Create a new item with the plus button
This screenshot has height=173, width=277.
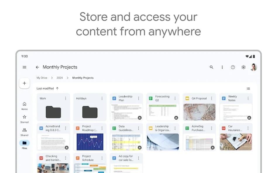click(24, 83)
